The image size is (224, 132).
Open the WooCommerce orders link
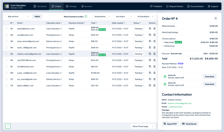[75, 16]
